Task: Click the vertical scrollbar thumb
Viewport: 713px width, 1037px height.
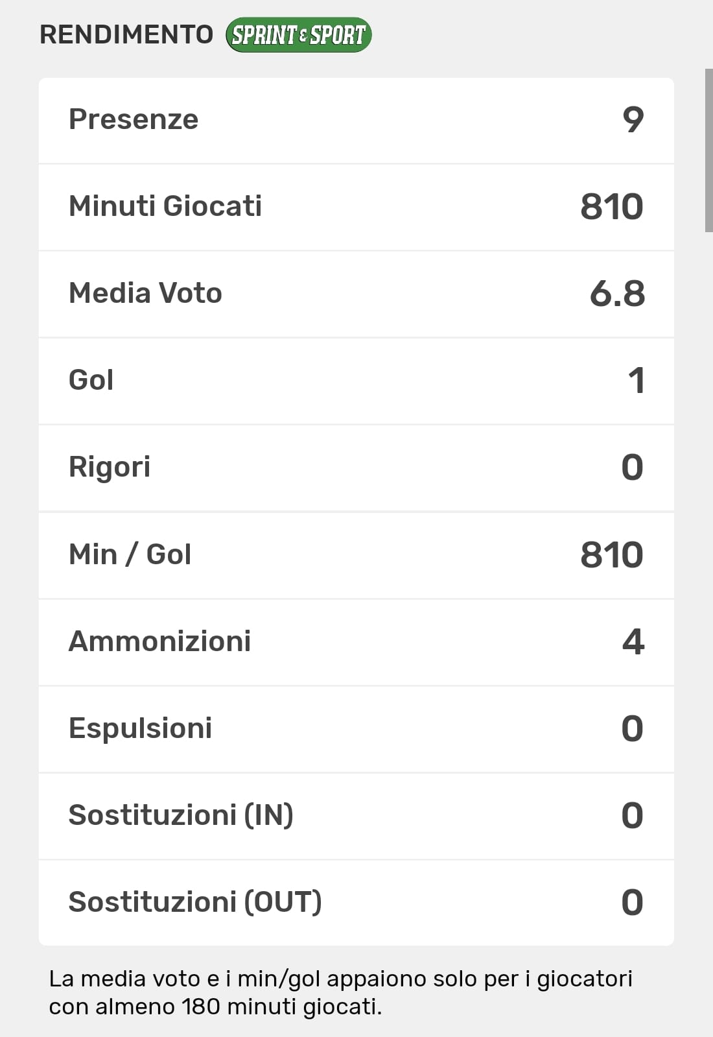Action: (x=708, y=150)
